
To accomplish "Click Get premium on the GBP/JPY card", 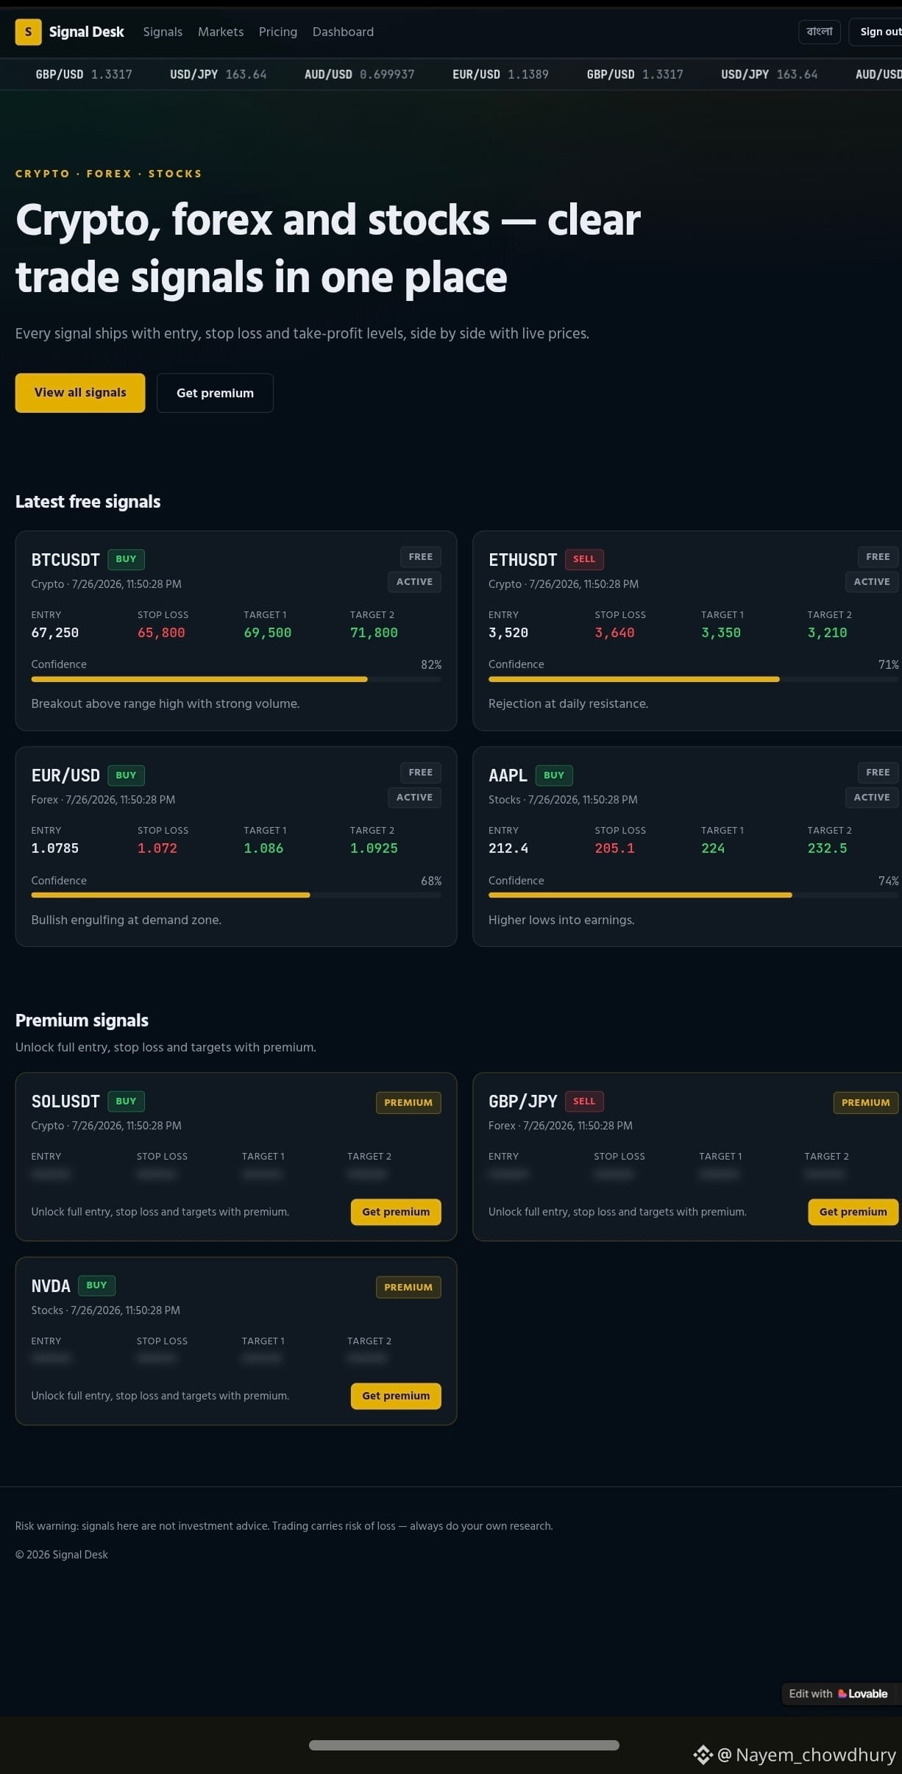I will point(853,1212).
